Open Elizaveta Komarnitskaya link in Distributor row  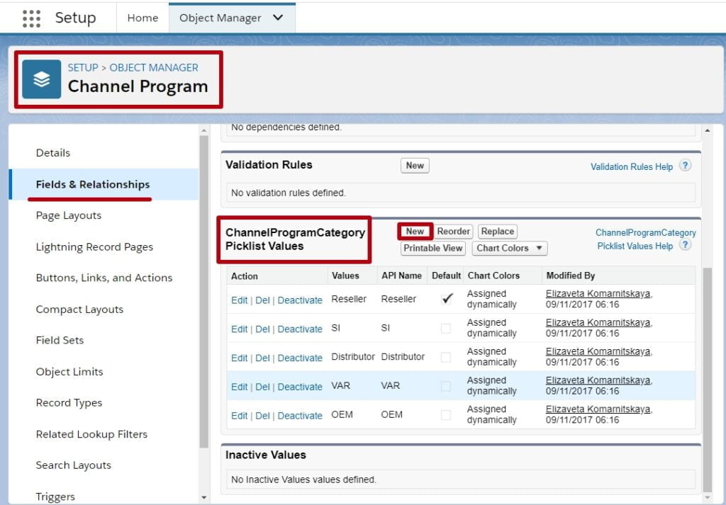(598, 351)
